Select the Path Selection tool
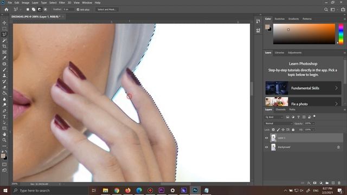Viewport: 347px width, 195px height. (4, 122)
